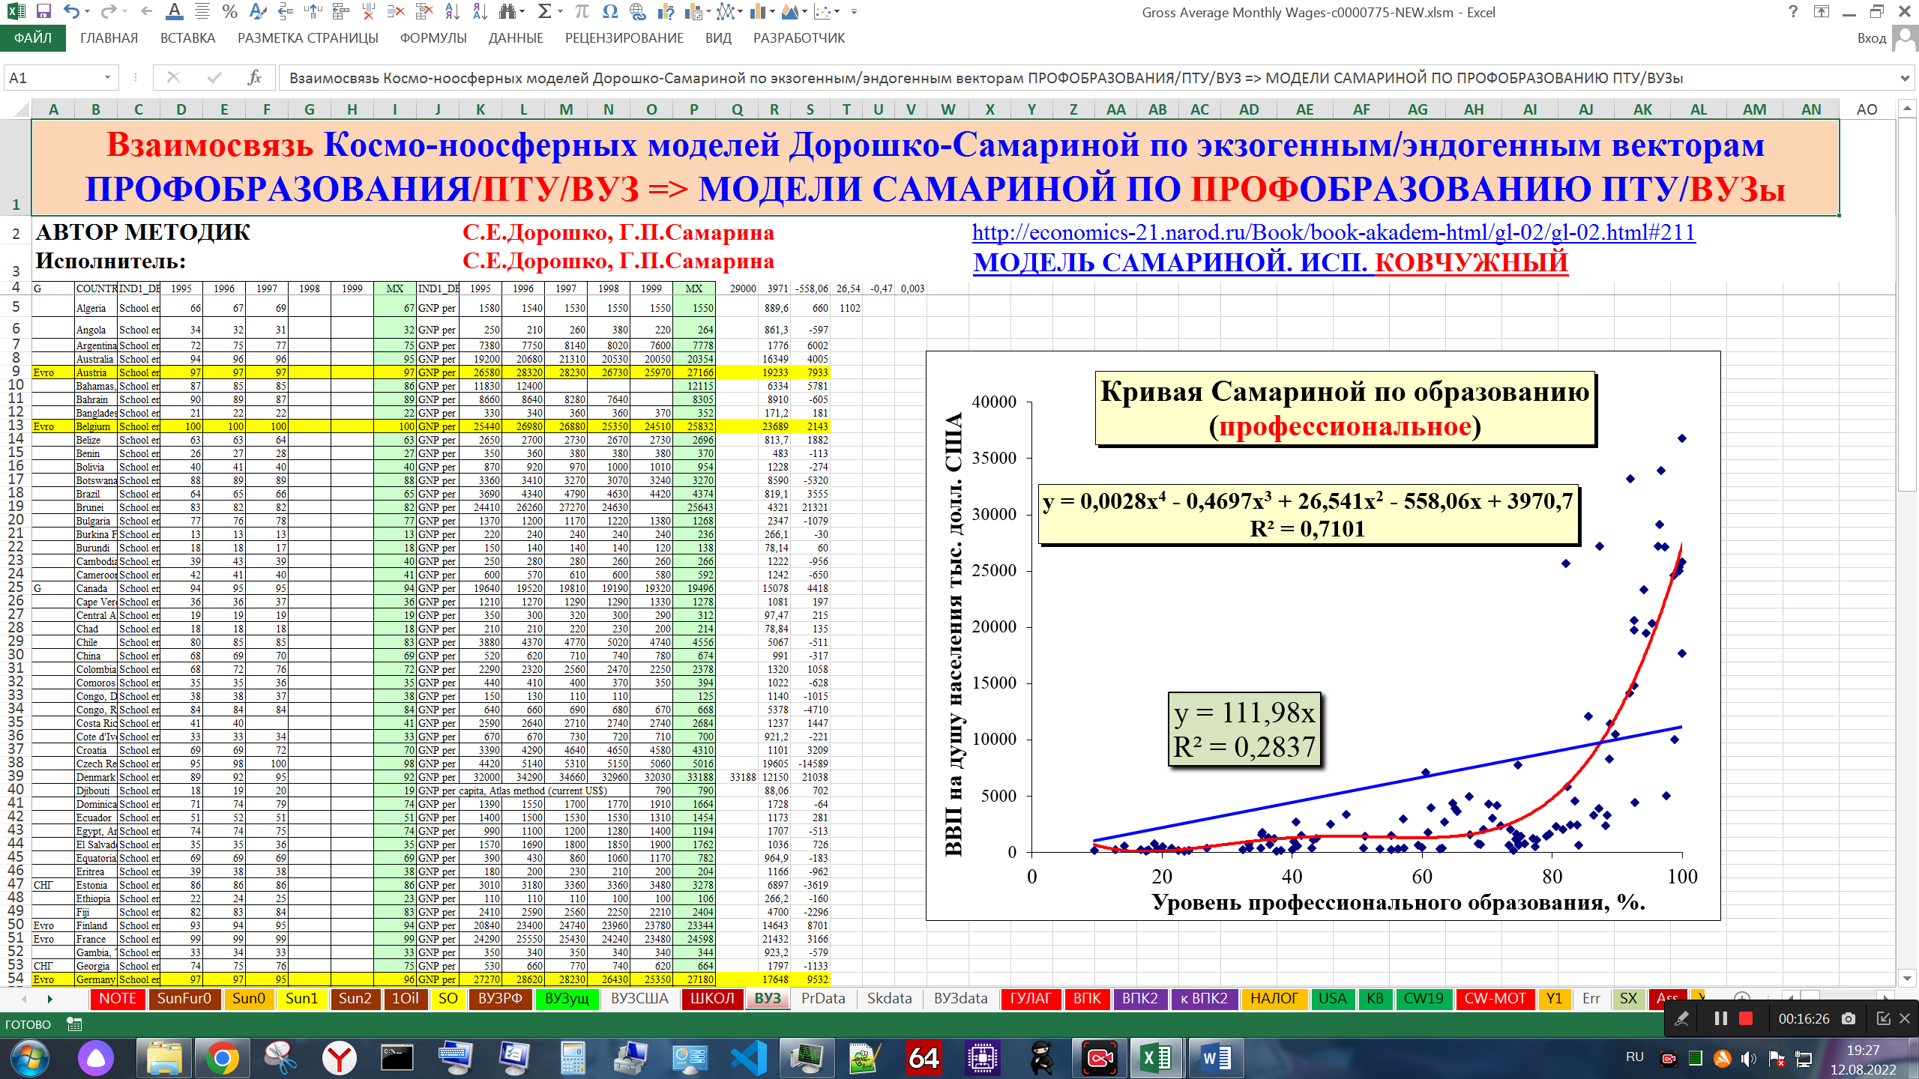1919x1079 pixels.
Task: Stop the recording with red square
Action: (1746, 1018)
